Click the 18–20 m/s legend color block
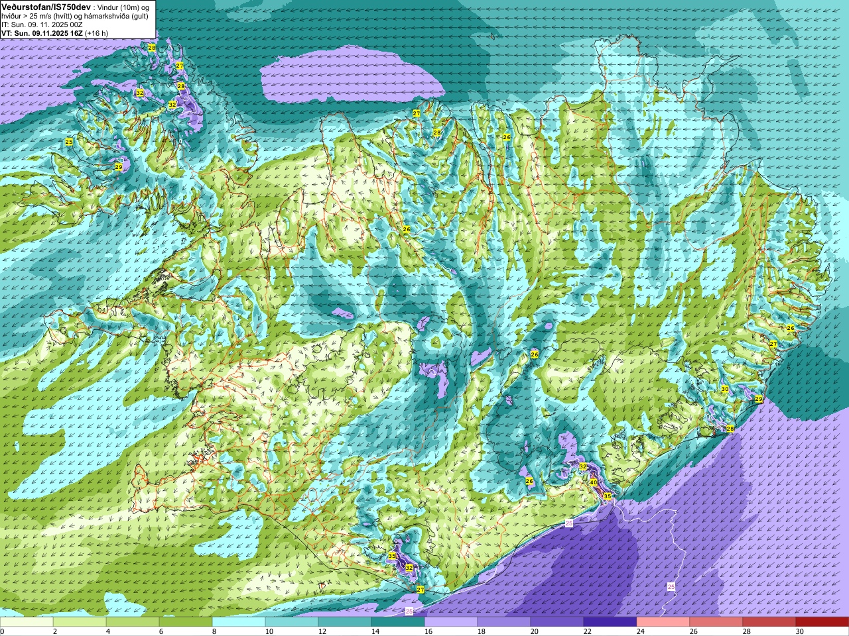The width and height of the screenshot is (849, 636). click(x=504, y=622)
